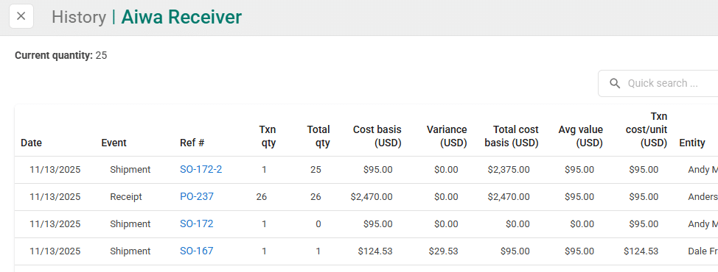Sort by the Txn qty column header

click(x=268, y=136)
